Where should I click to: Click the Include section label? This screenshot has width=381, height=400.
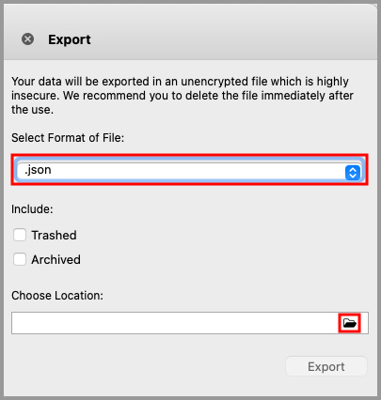[x=32, y=209]
